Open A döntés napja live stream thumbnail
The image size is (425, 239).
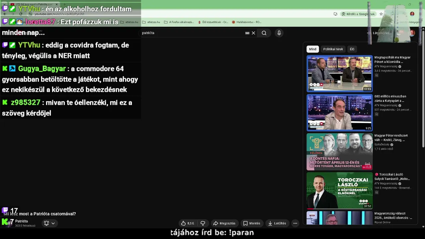tap(339, 152)
